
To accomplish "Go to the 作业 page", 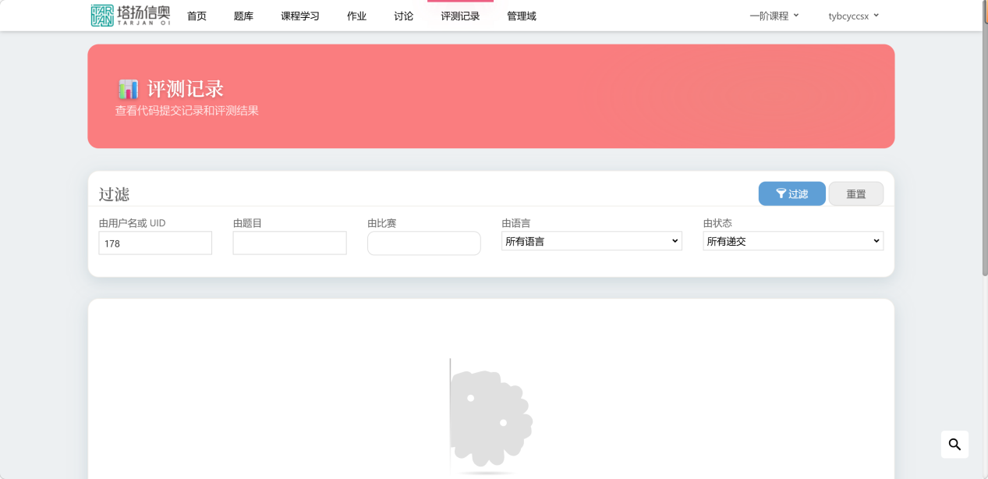I will click(356, 15).
